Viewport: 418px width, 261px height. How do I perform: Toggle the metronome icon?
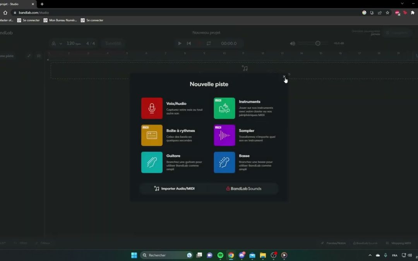(x=53, y=43)
